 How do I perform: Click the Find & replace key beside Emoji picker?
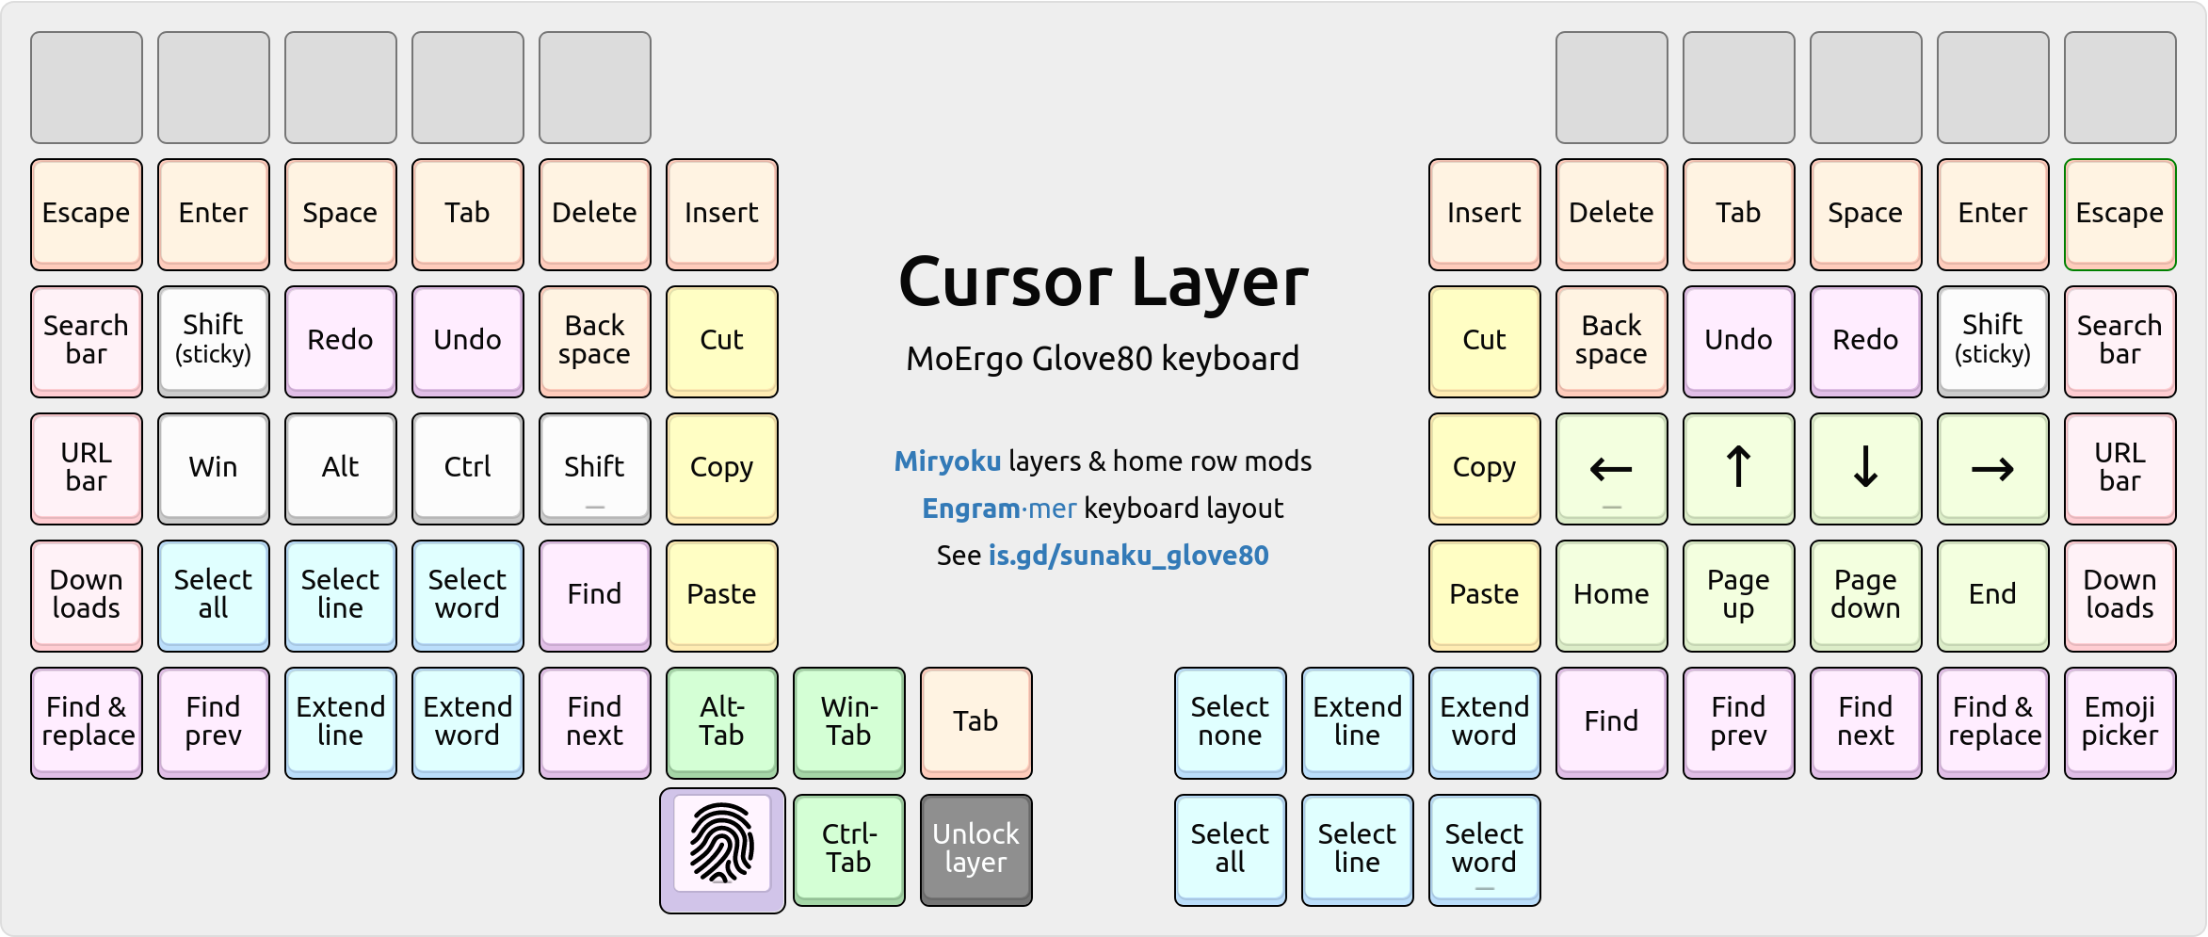[1992, 723]
